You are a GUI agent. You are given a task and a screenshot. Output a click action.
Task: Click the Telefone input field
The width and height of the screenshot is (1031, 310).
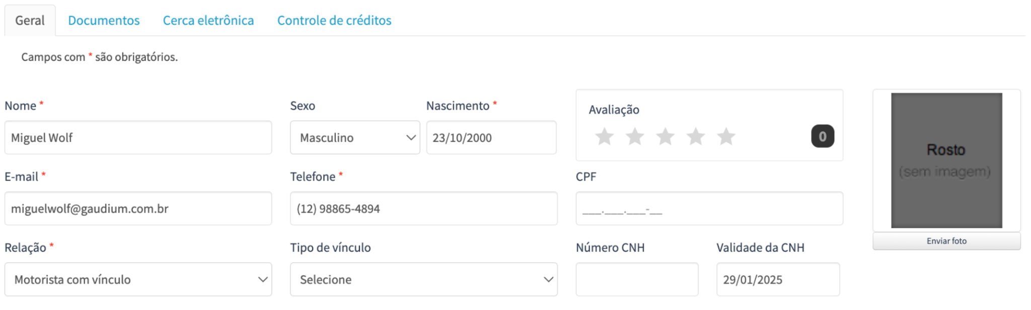click(423, 208)
